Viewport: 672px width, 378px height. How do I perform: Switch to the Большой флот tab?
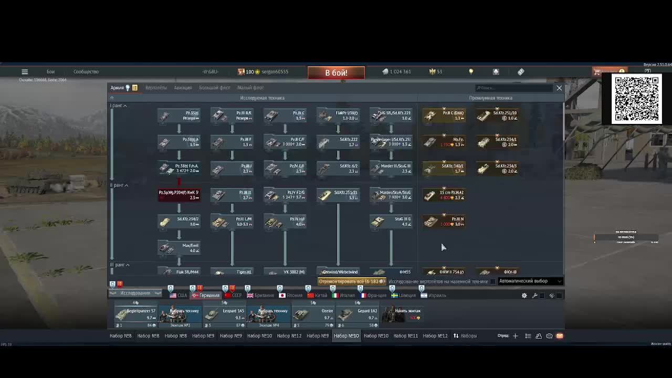tap(215, 88)
